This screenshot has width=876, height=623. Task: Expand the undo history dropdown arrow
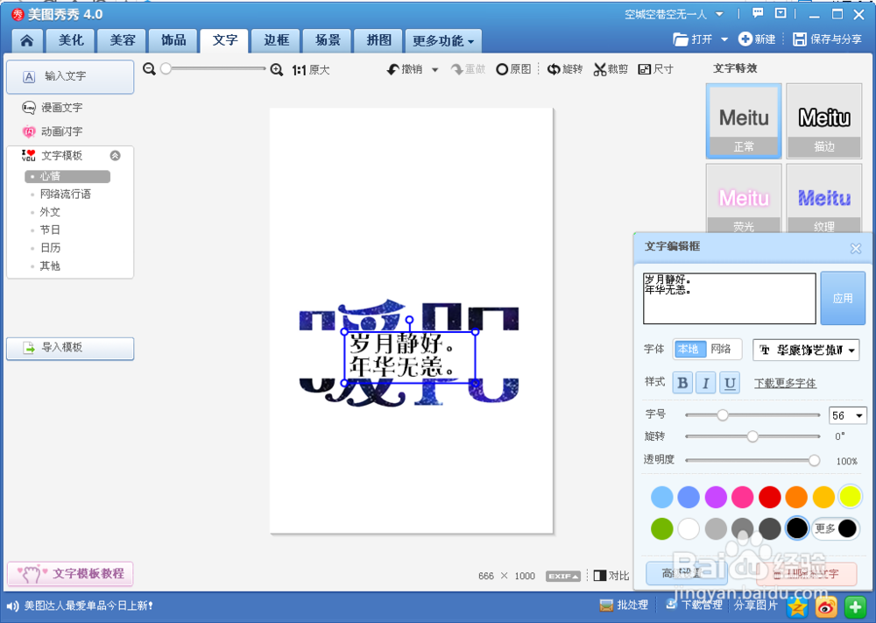point(435,70)
